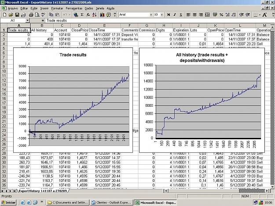Image resolution: width=275 pixels, height=206 pixels.
Task: Open the insert function fx icon
Action: (x=88, y=14)
